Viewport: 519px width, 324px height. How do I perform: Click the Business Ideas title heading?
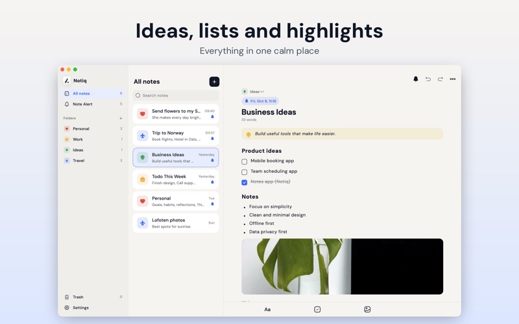pos(269,112)
